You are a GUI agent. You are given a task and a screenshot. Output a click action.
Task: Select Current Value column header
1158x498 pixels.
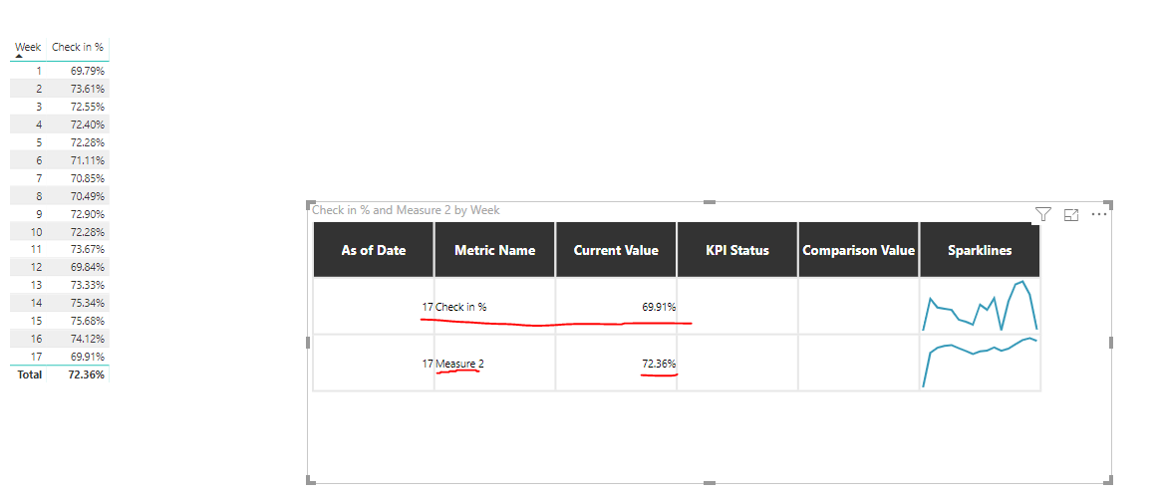[x=616, y=250]
